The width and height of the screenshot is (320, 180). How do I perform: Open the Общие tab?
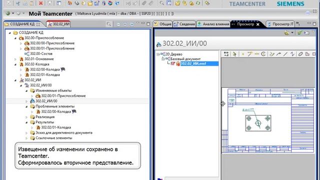click(x=163, y=24)
